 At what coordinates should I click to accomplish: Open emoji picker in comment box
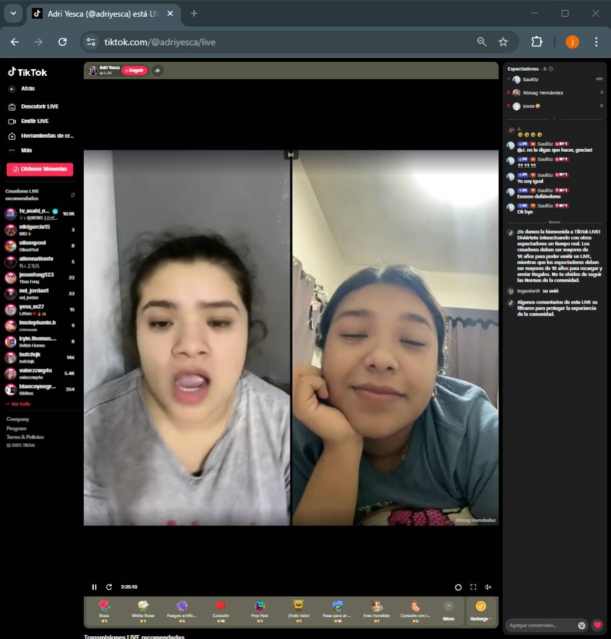click(582, 625)
